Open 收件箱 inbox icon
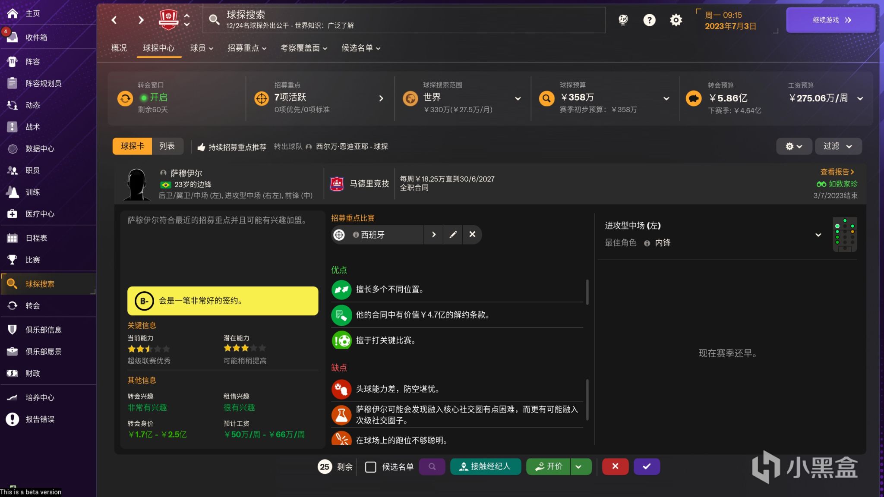This screenshot has width=884, height=497. (x=13, y=38)
